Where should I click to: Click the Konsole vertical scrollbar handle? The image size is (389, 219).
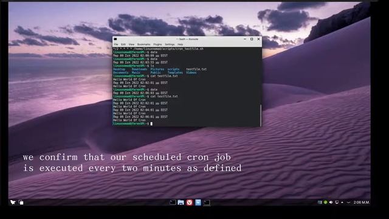click(261, 115)
